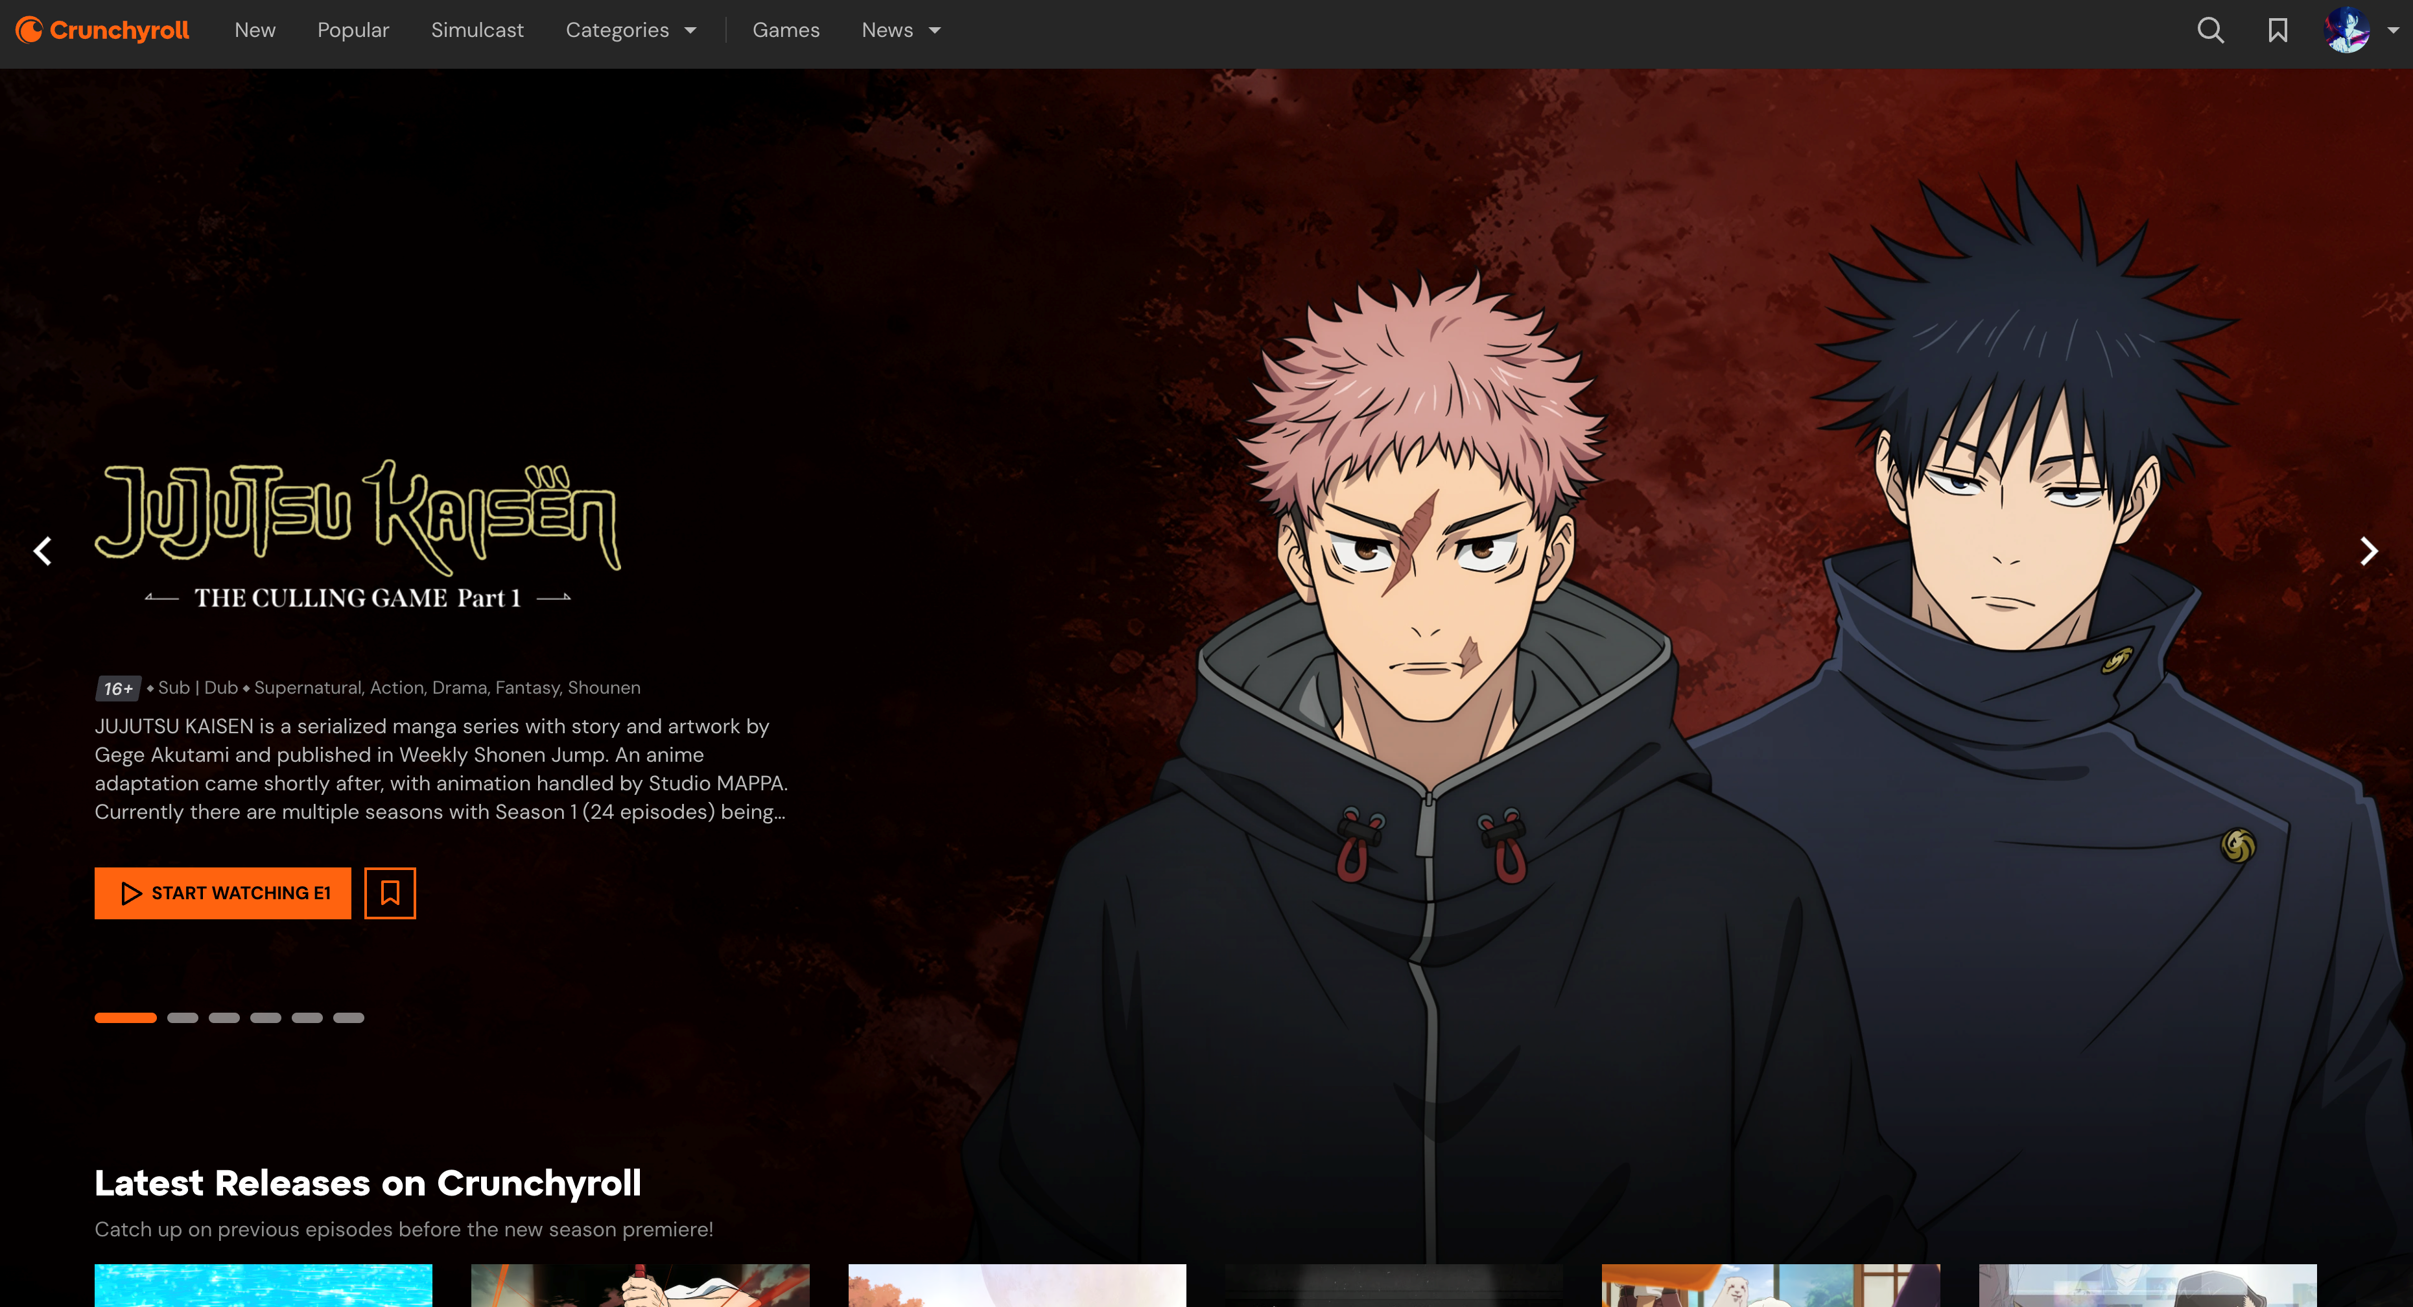Open account menu dropdown arrow
2413x1307 pixels.
pyautogui.click(x=2394, y=31)
